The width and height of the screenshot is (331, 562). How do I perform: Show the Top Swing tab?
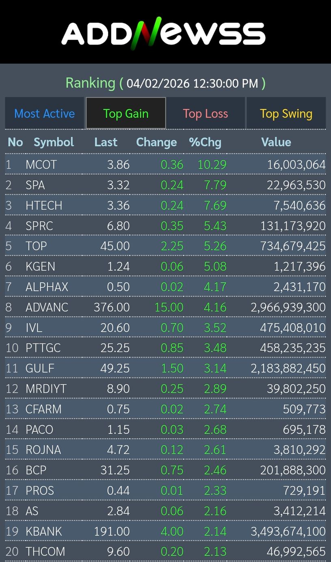[x=286, y=114]
